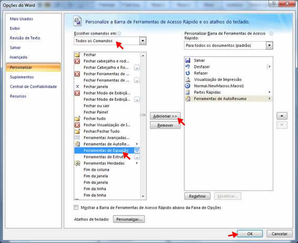
Task: Open the Recursos category
Action: click(x=18, y=96)
